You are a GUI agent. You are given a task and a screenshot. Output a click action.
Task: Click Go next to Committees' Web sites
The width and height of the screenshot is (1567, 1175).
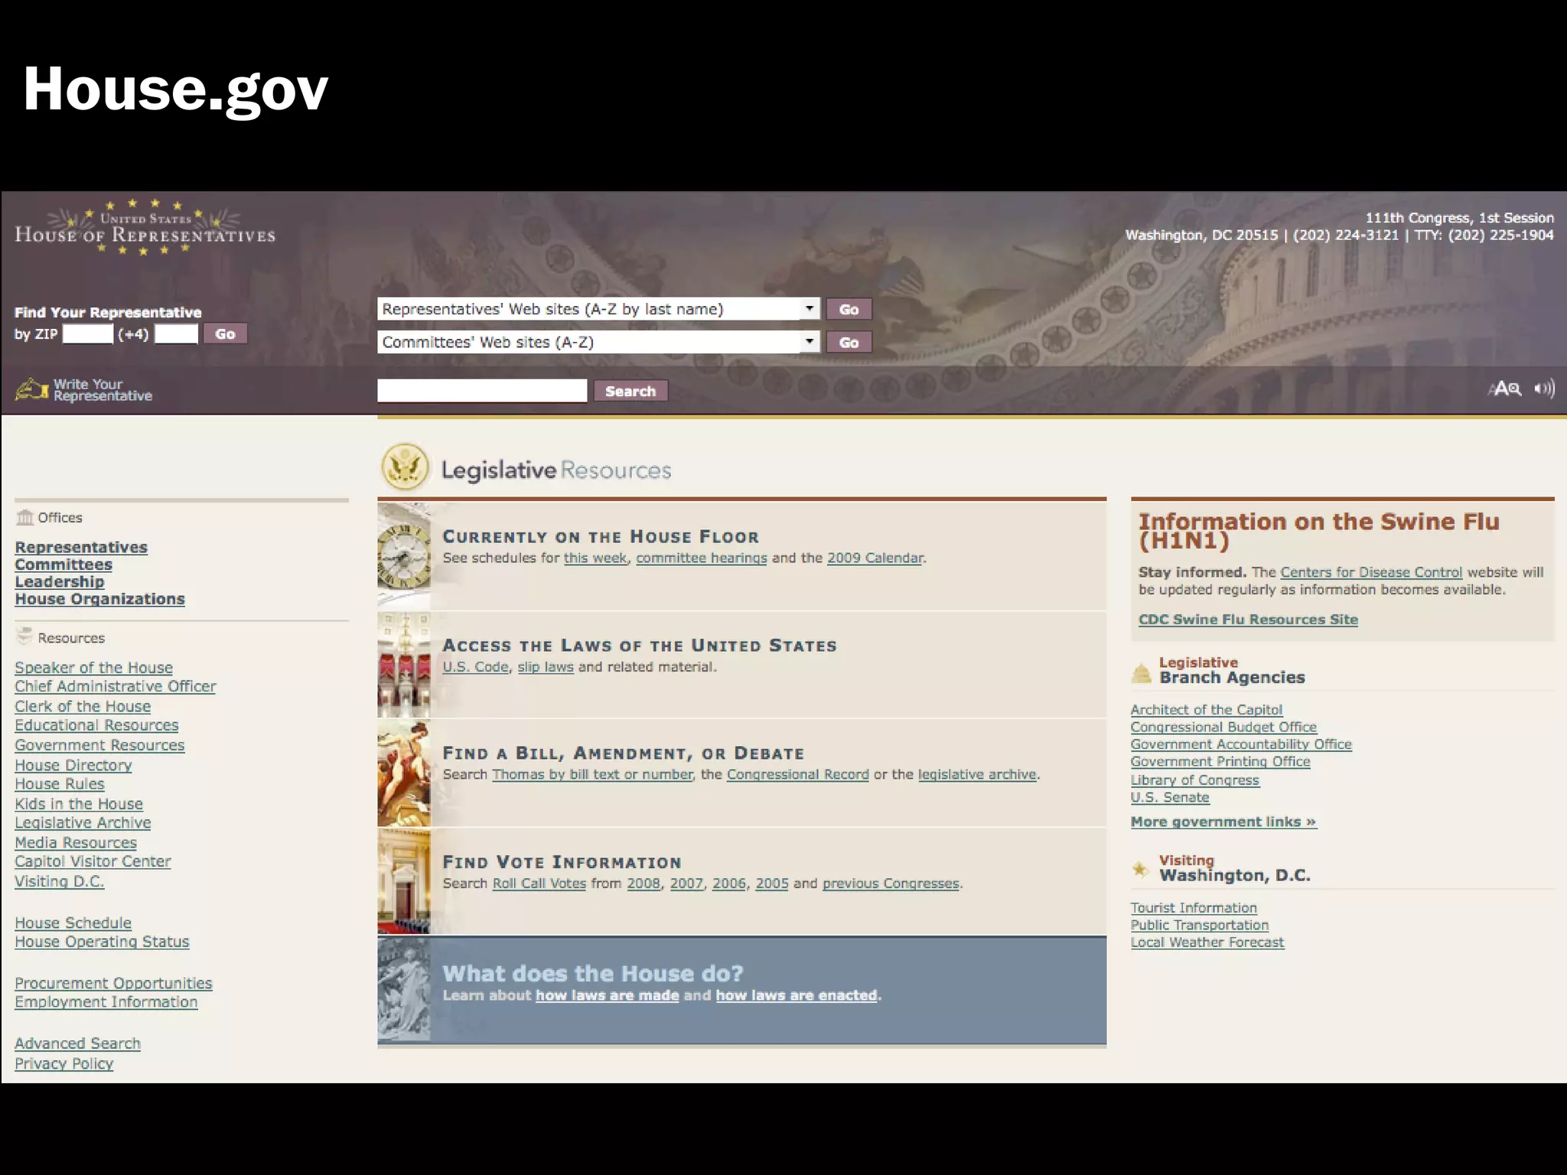tap(849, 342)
